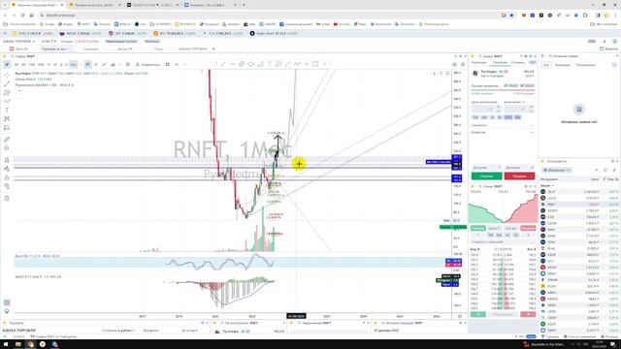This screenshot has height=349, width=621.
Task: Click the green button at order book bottom
Action: click(x=477, y=314)
